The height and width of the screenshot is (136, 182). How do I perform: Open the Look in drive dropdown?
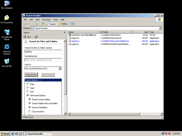pyautogui.click(x=60, y=69)
